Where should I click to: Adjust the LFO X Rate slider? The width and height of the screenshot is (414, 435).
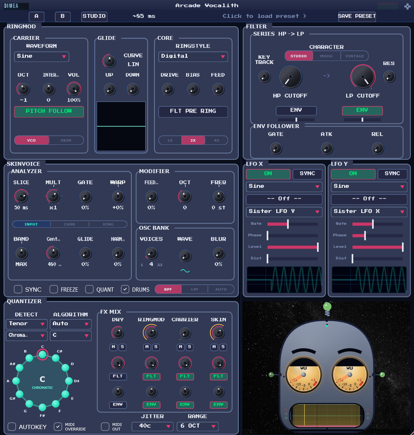pyautogui.click(x=293, y=224)
